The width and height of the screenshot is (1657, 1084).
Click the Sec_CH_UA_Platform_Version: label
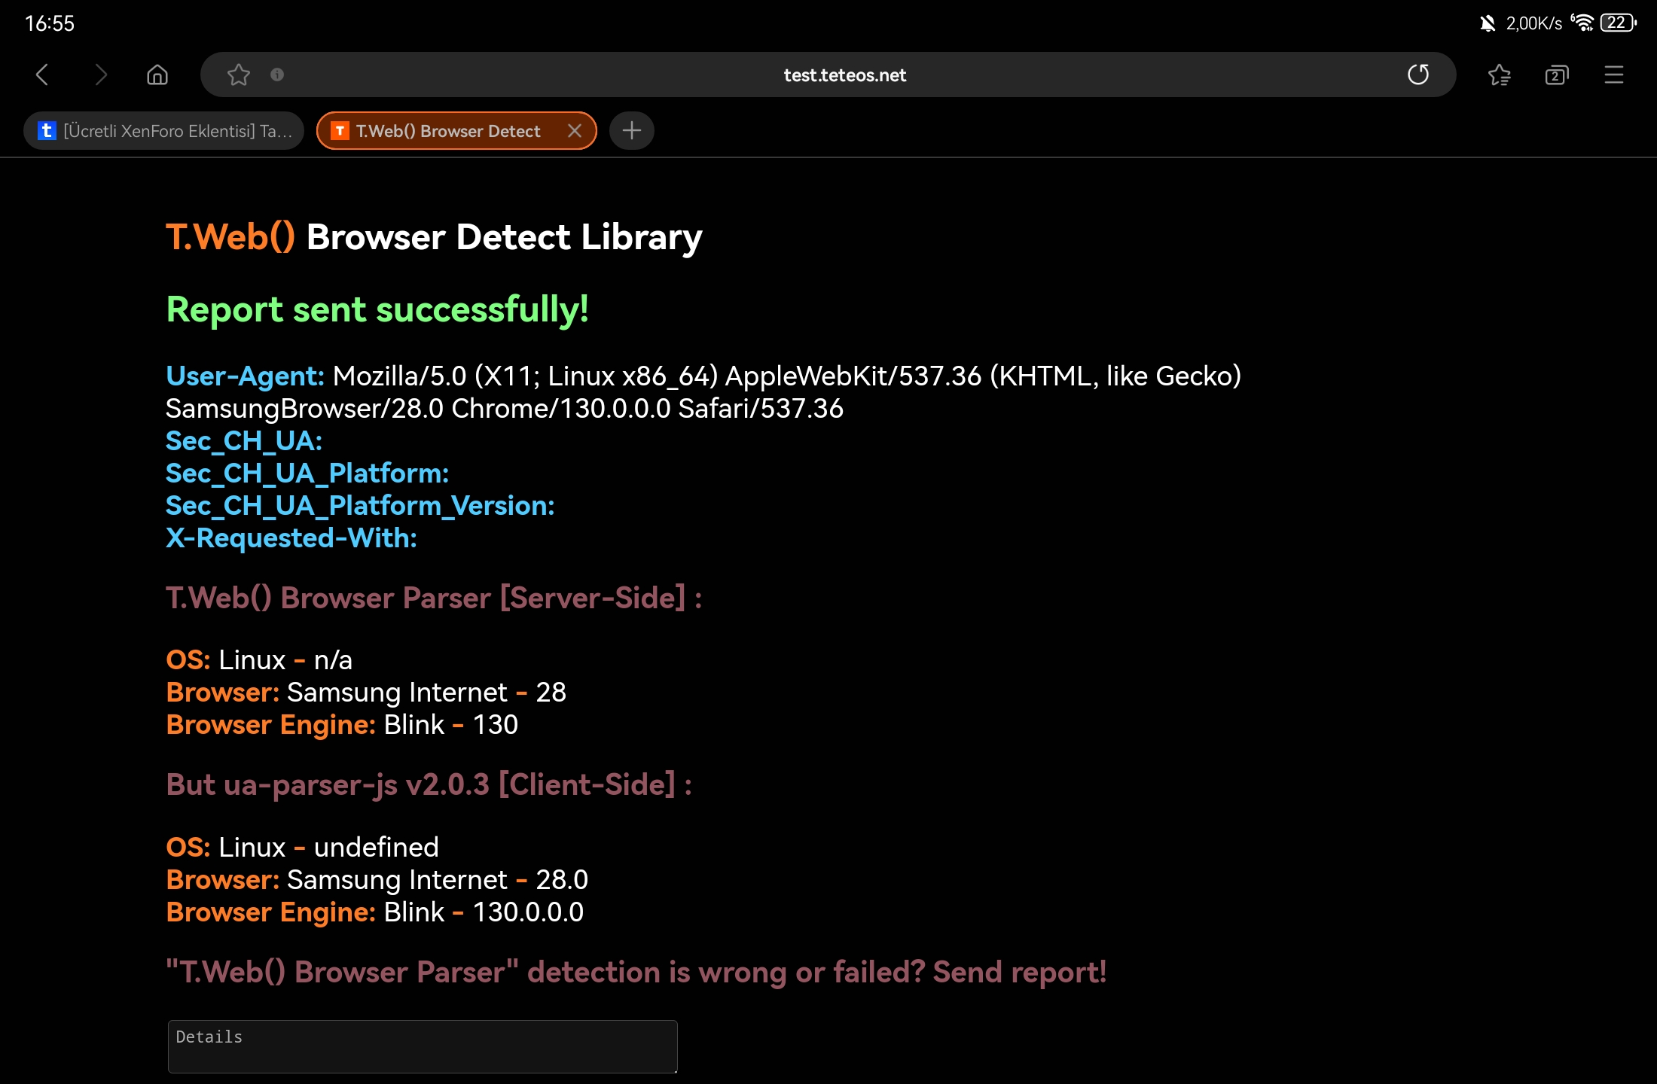(360, 505)
